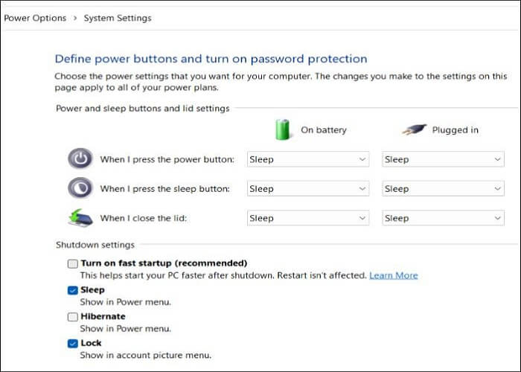Expand sleep button On battery dropdown
The image size is (521, 372).
coord(307,189)
